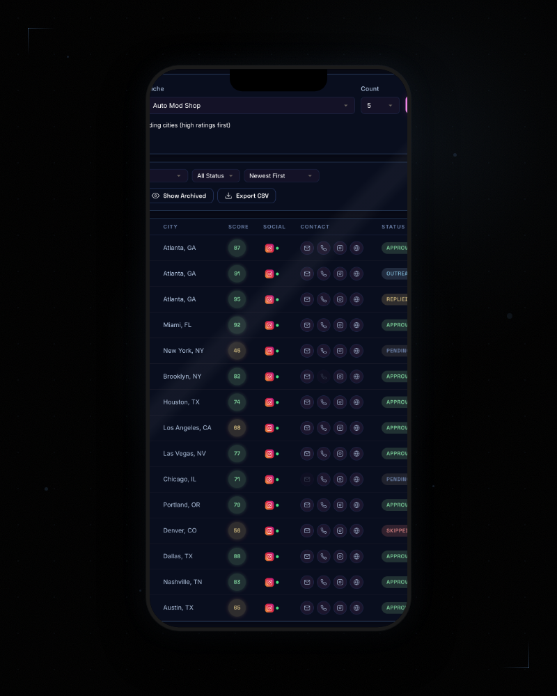Click email icon in Austin, TX row
The image size is (557, 696).
307,608
